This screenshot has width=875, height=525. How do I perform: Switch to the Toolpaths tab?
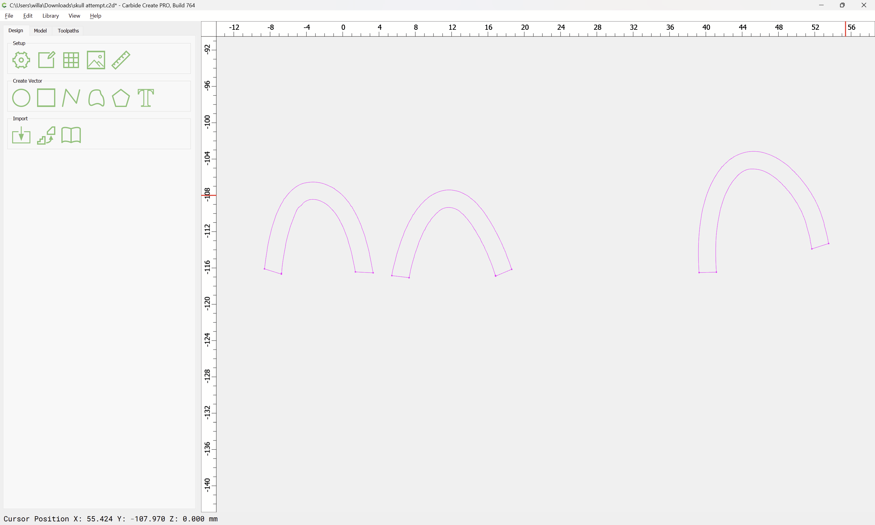(x=68, y=31)
